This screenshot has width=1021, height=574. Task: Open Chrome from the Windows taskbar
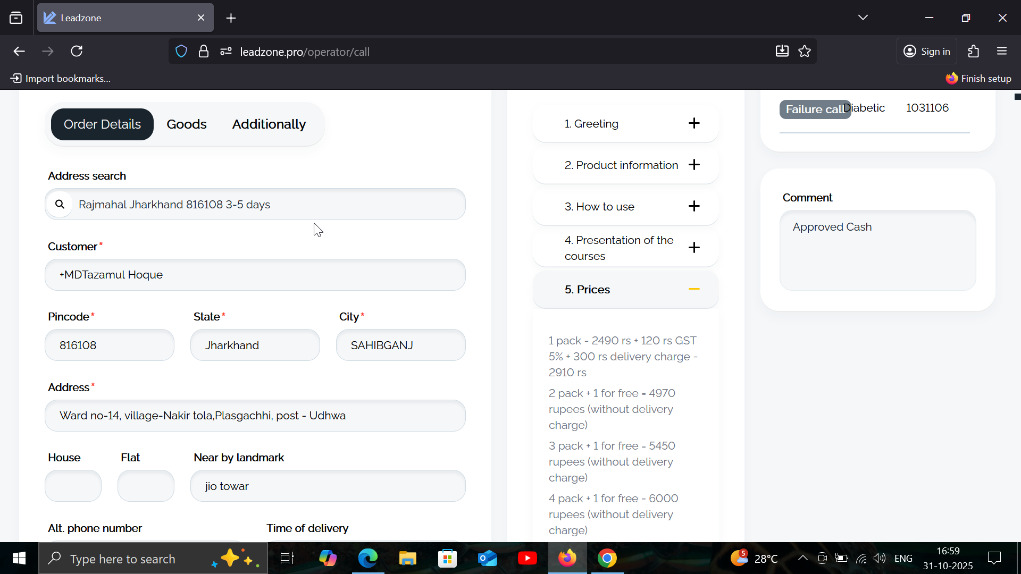607,559
